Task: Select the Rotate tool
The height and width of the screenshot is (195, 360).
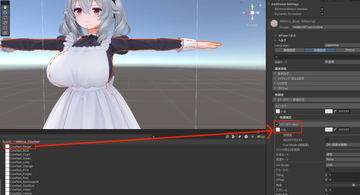Action: point(5,18)
